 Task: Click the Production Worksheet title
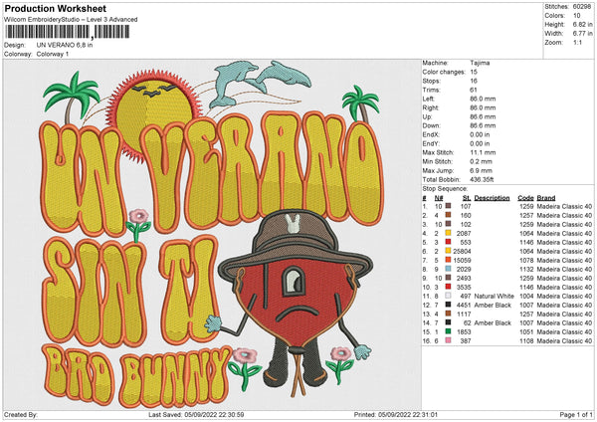(55, 8)
